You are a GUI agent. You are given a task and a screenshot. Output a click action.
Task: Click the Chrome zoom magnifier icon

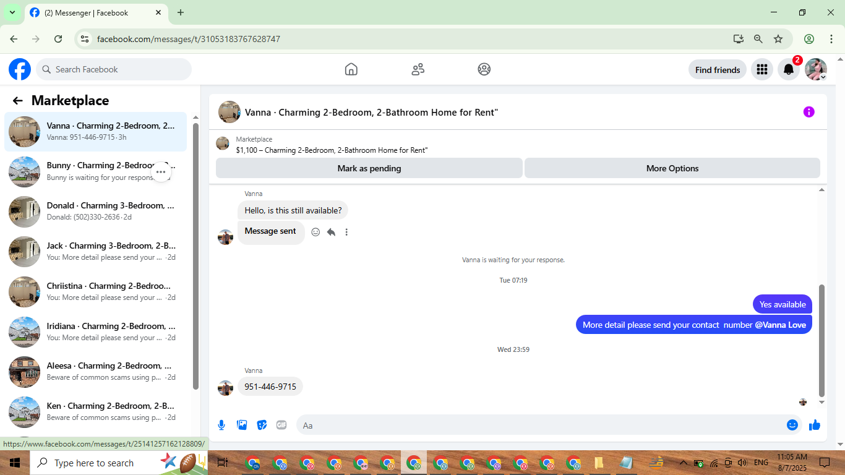758,39
